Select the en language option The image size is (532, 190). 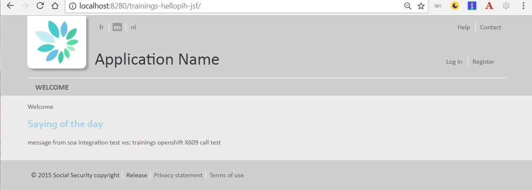117,27
